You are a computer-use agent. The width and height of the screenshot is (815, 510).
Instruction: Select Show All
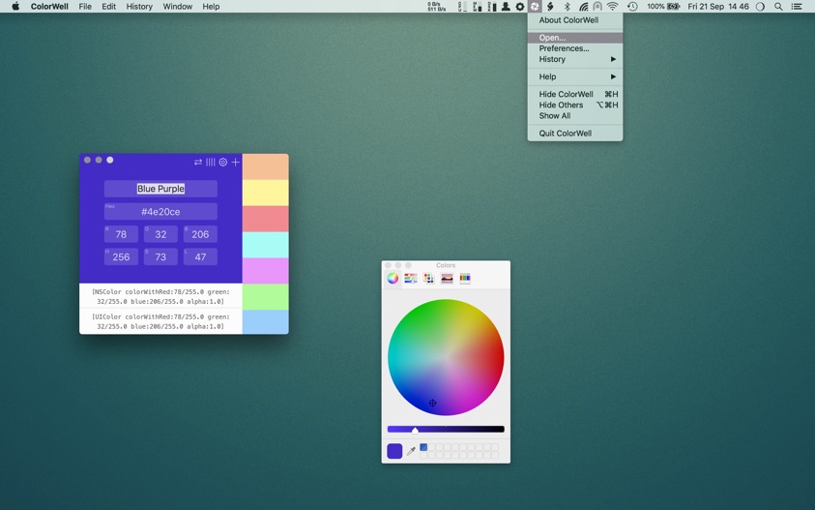575,116
